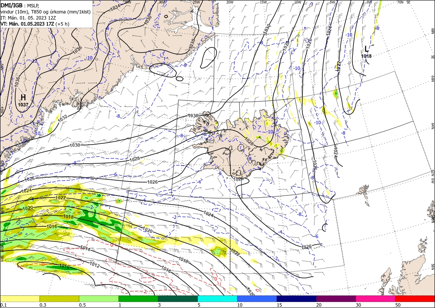Click the olive 0.3–0.5 precipitation legend swatch
This screenshot has height=308, width=435.
[x=59, y=298]
